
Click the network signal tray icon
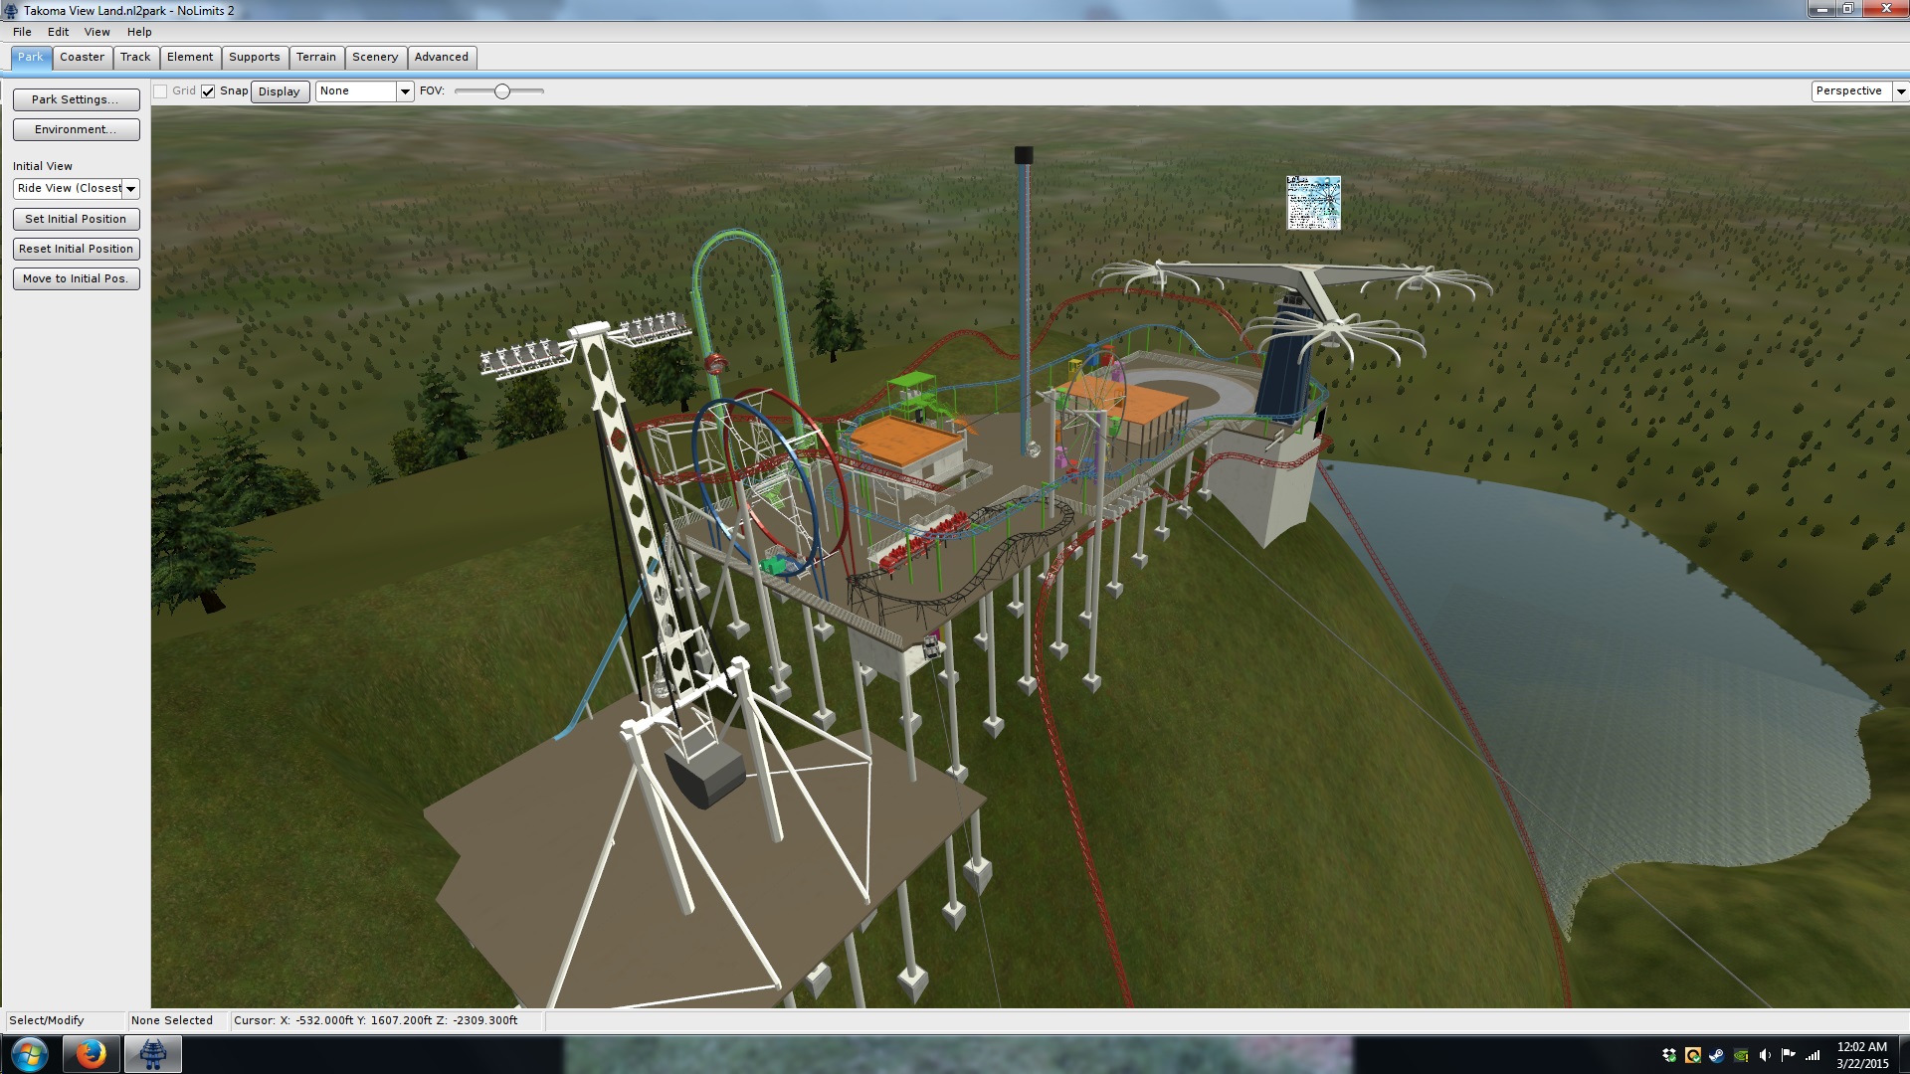coord(1813,1055)
